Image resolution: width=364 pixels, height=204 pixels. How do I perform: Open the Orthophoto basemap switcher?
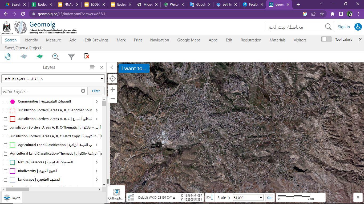(x=116, y=194)
